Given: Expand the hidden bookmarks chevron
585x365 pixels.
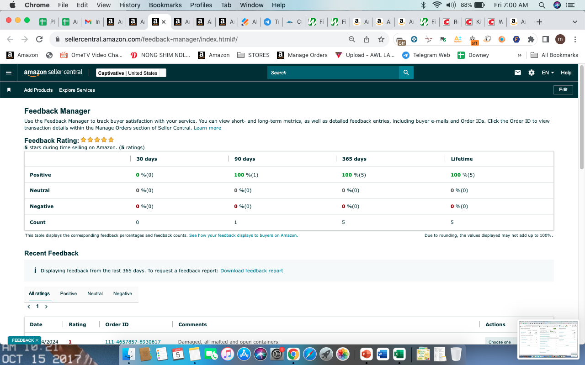Looking at the screenshot, I should coord(519,55).
